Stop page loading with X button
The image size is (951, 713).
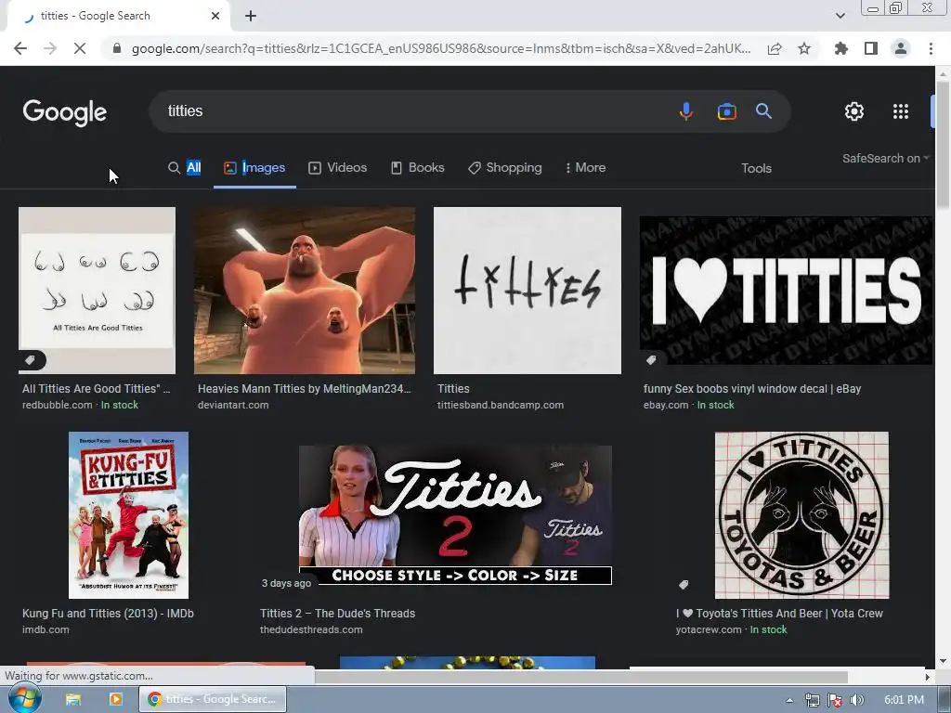(x=80, y=48)
